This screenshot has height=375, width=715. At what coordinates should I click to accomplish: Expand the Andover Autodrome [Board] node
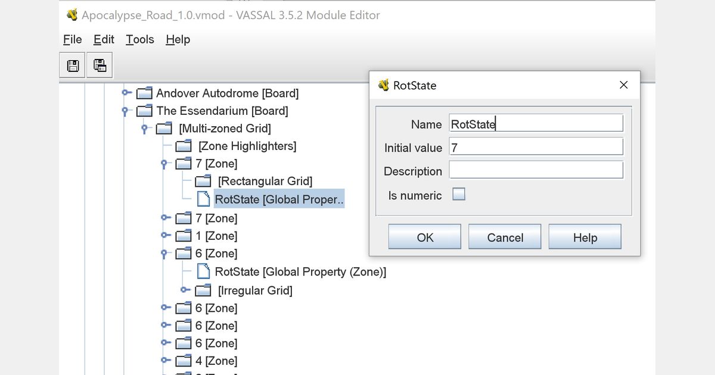point(125,93)
